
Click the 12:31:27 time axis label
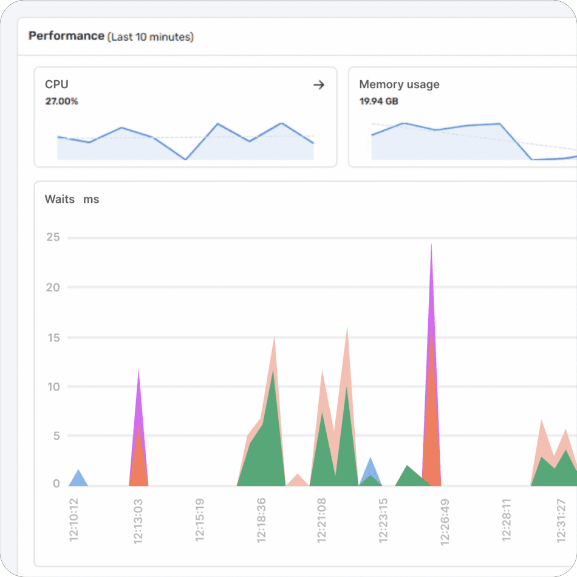[561, 521]
